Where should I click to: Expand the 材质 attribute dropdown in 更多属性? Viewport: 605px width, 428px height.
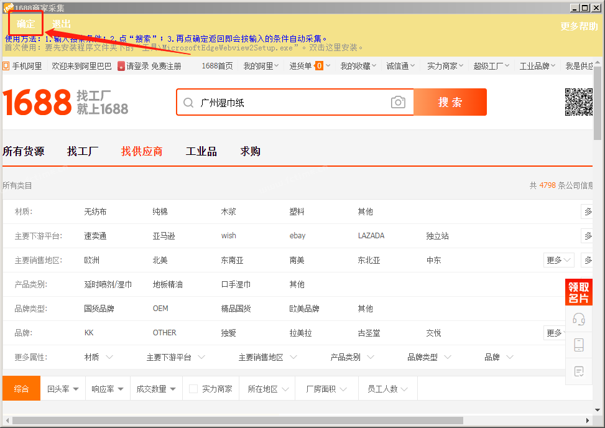click(99, 357)
